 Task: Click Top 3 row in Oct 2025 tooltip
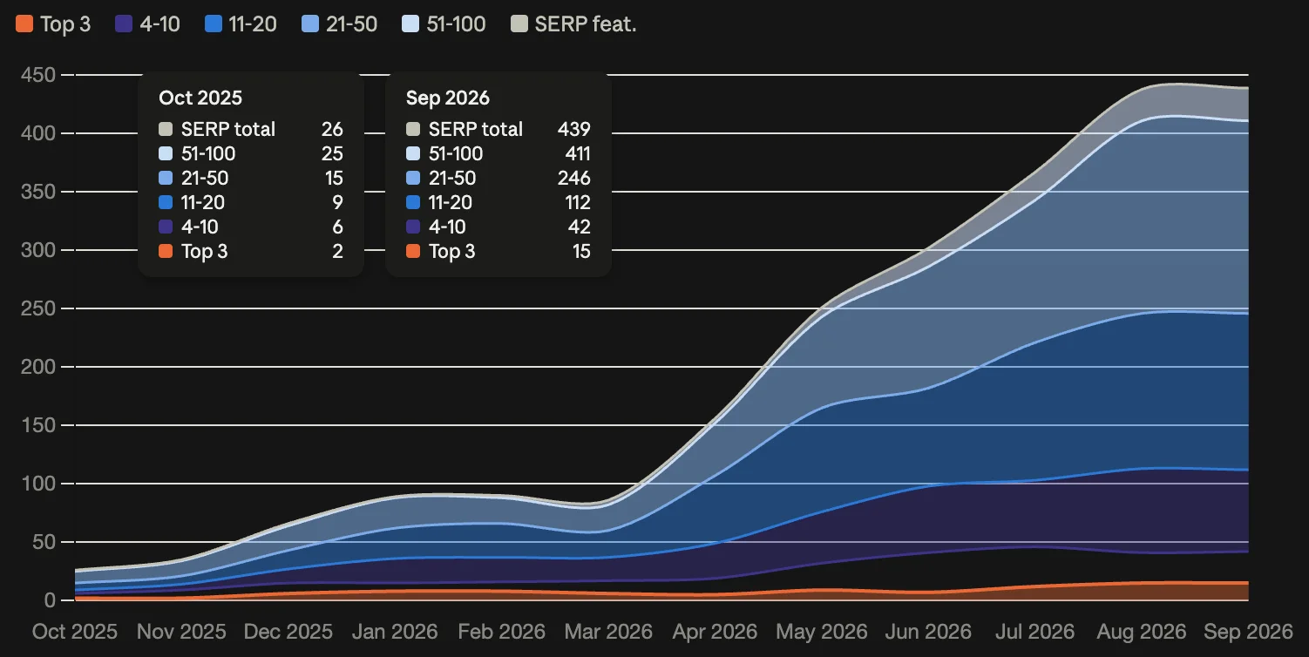click(x=251, y=251)
